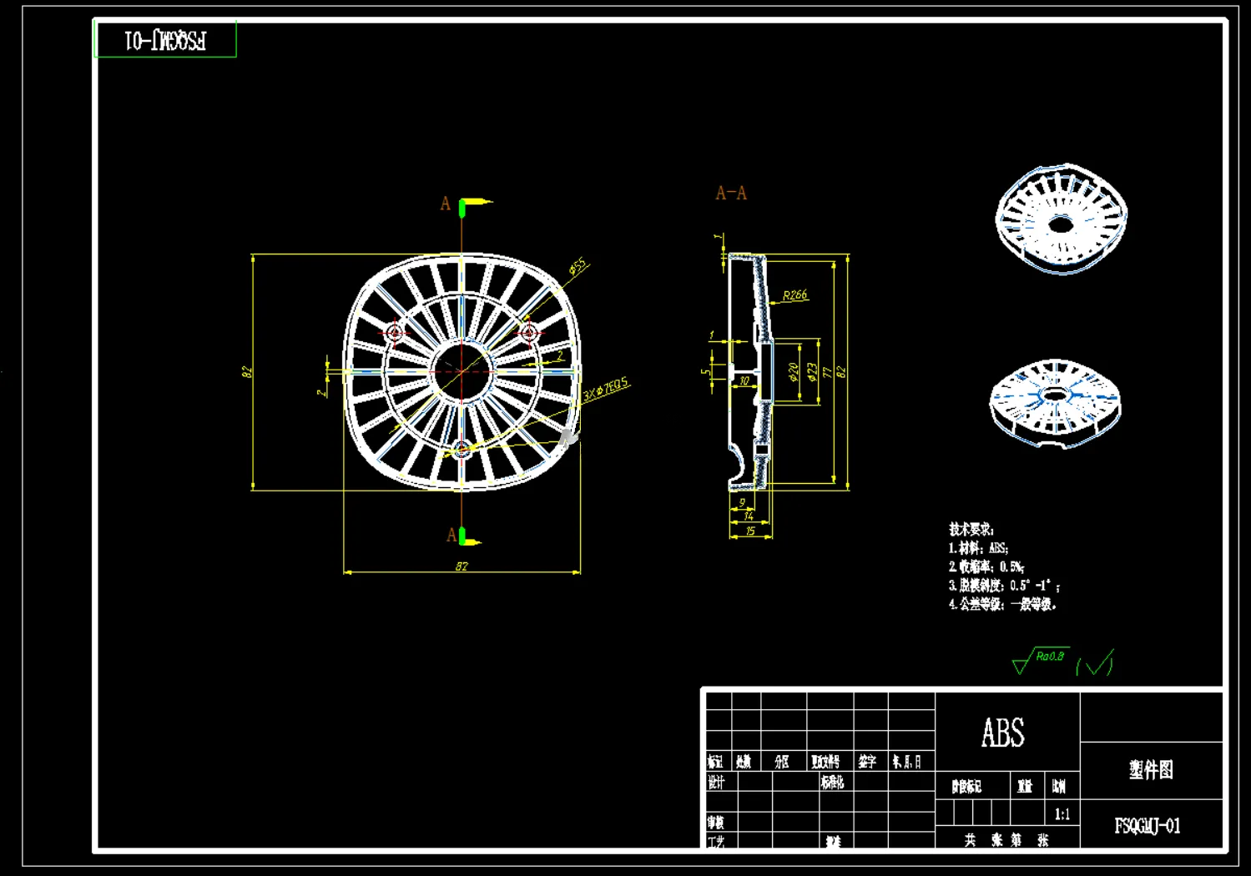Click the '工艺' row label

716,842
